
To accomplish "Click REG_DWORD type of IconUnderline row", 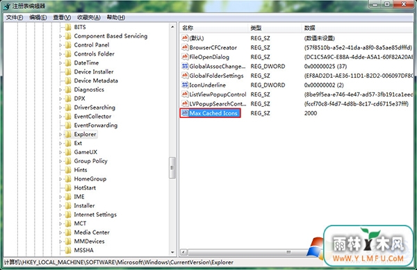I will pyautogui.click(x=268, y=85).
